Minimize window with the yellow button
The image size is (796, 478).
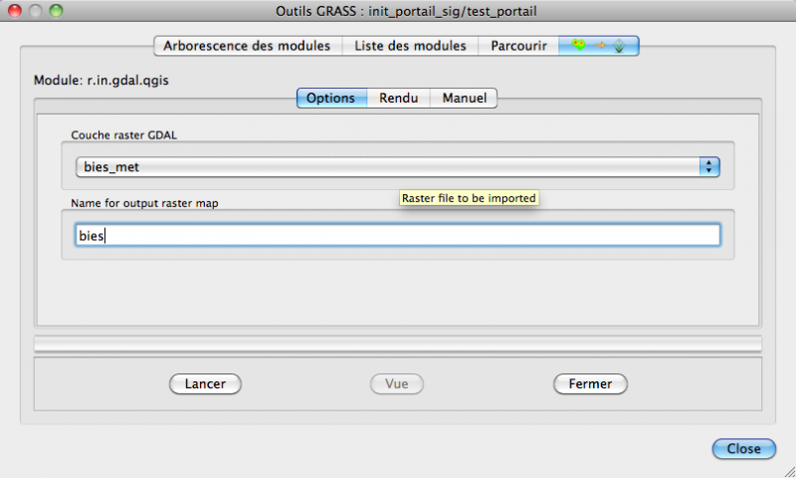point(35,11)
